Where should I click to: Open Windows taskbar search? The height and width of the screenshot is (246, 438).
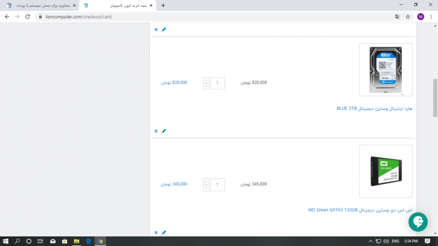[x=17, y=241]
